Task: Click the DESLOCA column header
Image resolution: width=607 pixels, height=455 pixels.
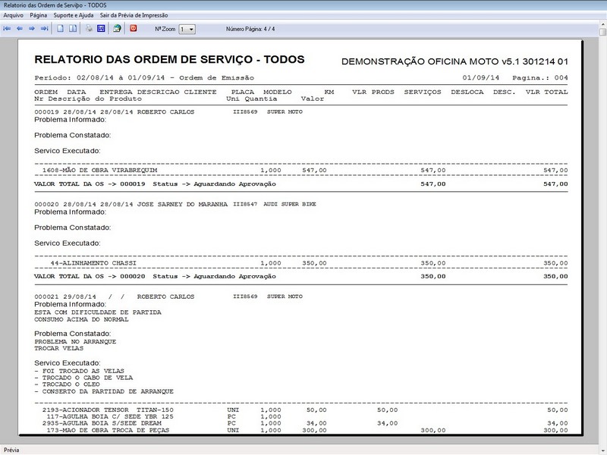Action: coord(467,92)
